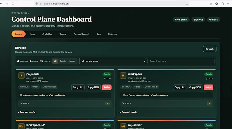232x129 pixels.
Task: Select the Issues status filter
Action: (x=72, y=61)
